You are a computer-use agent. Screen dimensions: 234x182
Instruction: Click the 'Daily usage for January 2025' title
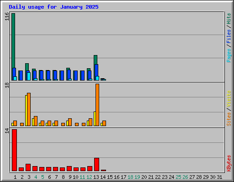53,7
